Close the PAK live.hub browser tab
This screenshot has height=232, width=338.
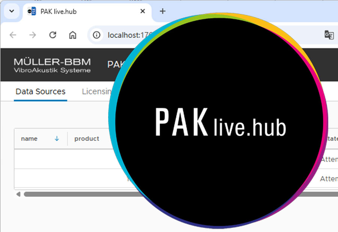tap(143, 11)
